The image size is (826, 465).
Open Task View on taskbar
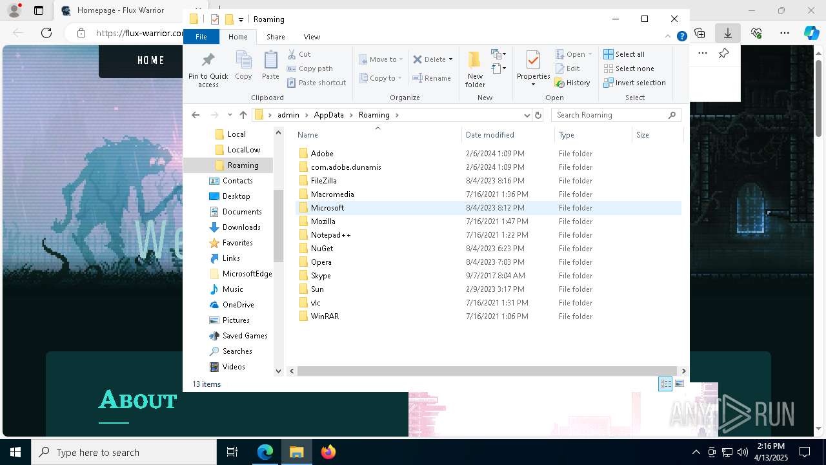[232, 452]
